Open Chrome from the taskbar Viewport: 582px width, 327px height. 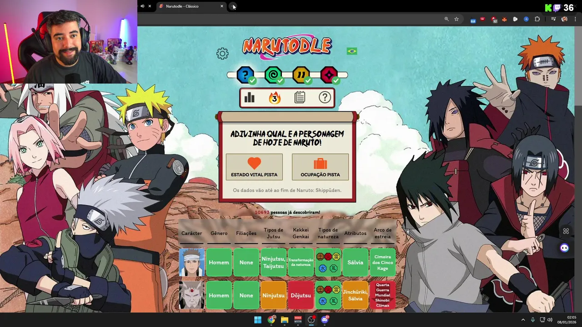click(271, 320)
